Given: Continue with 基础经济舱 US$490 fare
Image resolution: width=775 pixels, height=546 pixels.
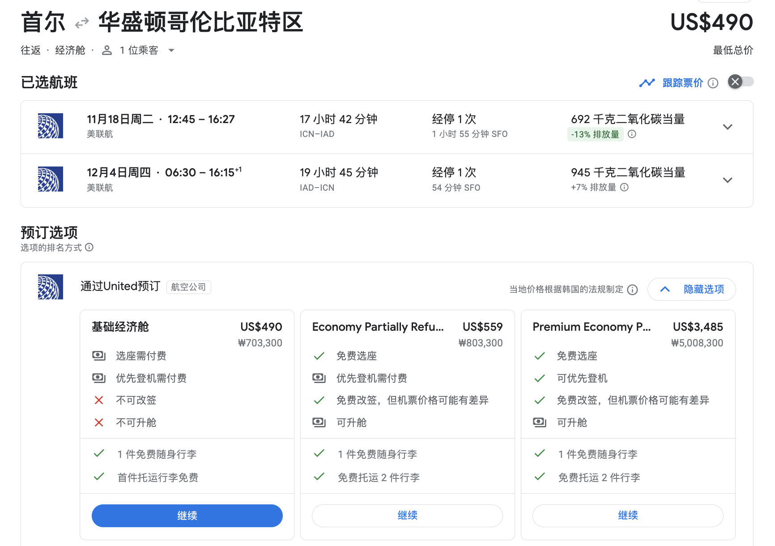Looking at the screenshot, I should coord(187,516).
